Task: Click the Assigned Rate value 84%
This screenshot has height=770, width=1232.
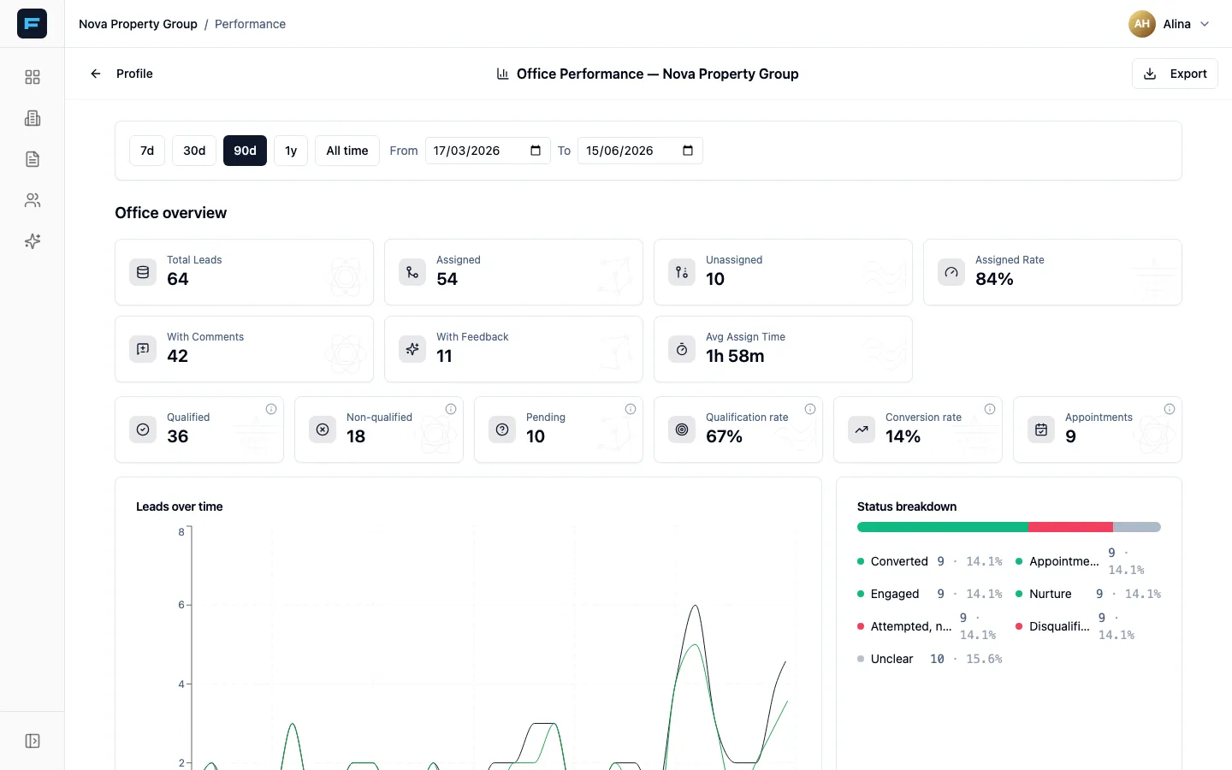Action: [994, 279]
